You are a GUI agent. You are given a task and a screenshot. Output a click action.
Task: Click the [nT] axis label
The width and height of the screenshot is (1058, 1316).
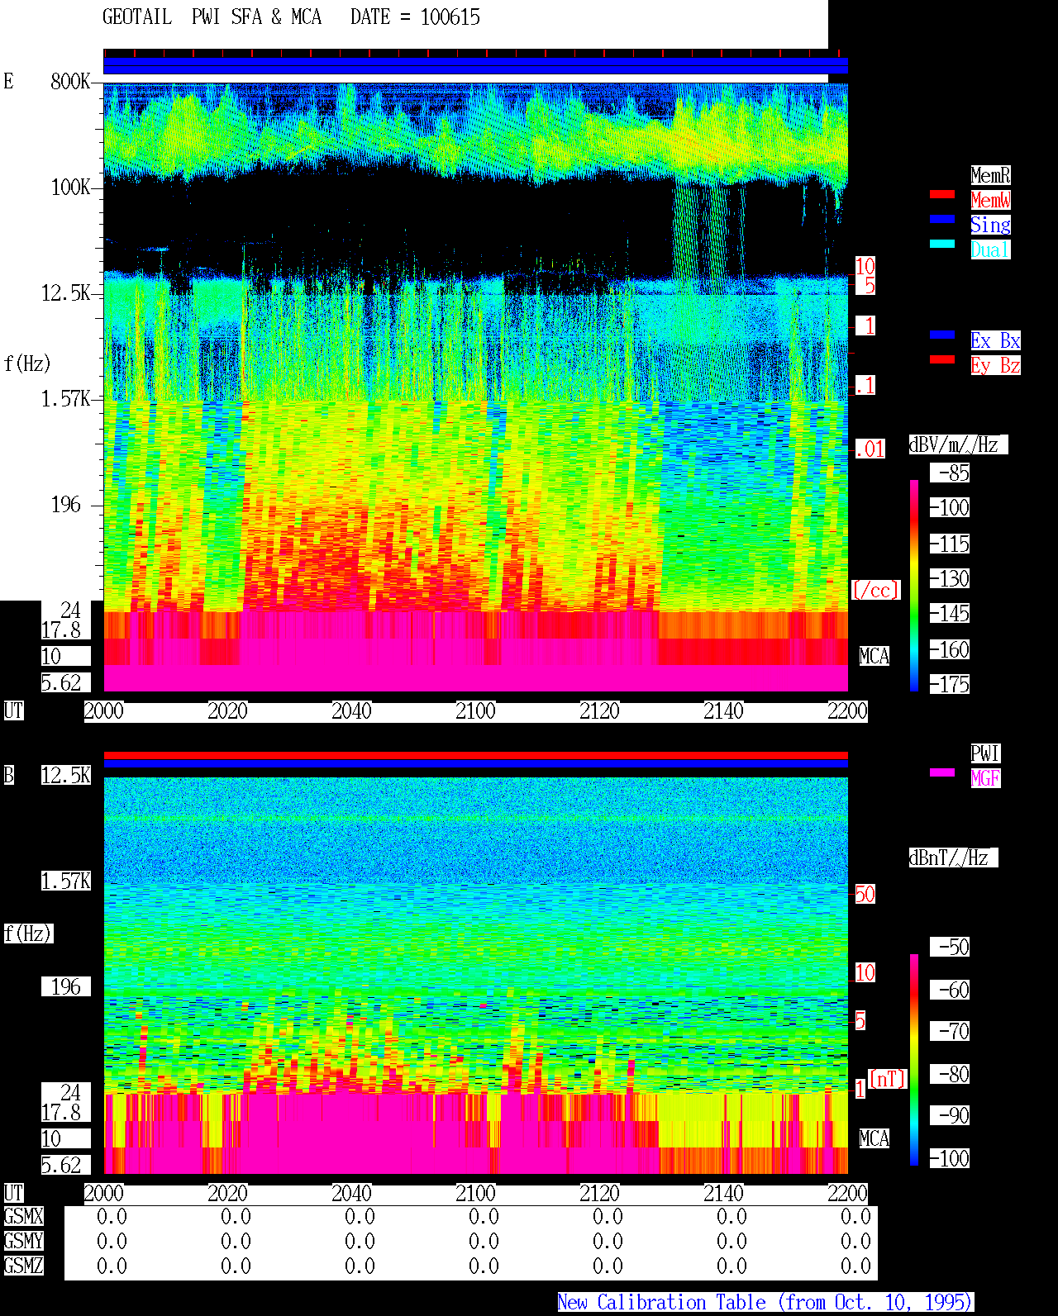[887, 1079]
